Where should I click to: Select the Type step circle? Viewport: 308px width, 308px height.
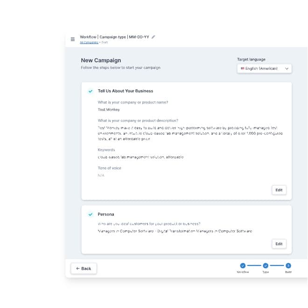pos(266,265)
